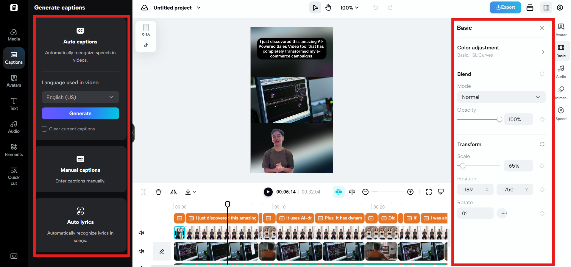Delete the selected clip with trash icon

[x=158, y=192]
